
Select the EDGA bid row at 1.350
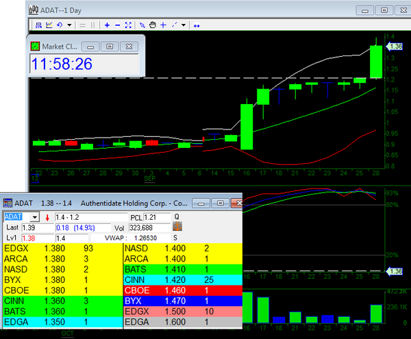(x=62, y=322)
